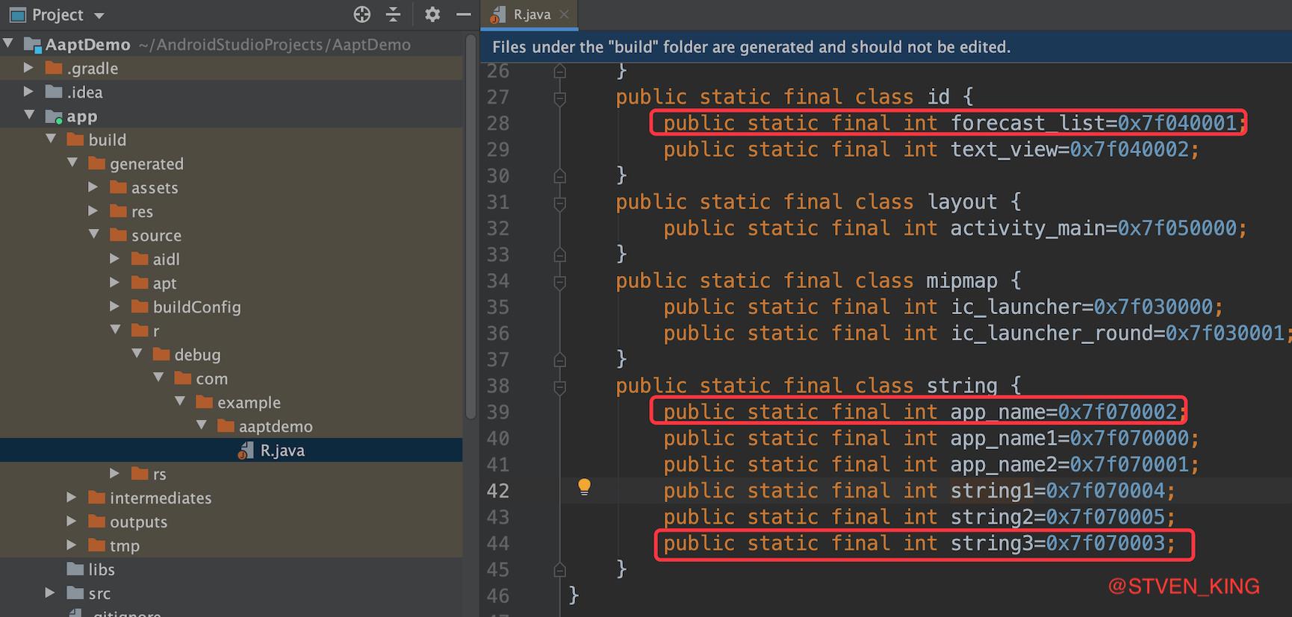Select the aaptdemo package label
The height and width of the screenshot is (617, 1292).
[x=276, y=426]
